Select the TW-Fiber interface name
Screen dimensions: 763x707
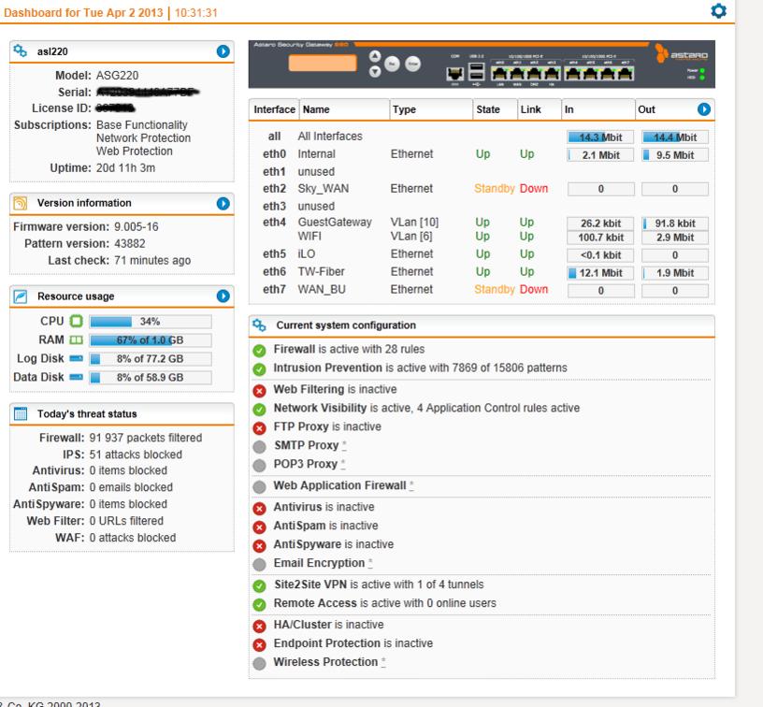[x=321, y=271]
